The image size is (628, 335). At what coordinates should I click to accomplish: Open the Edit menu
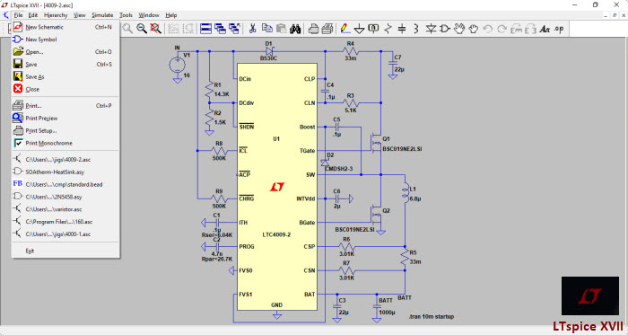pyautogui.click(x=33, y=15)
